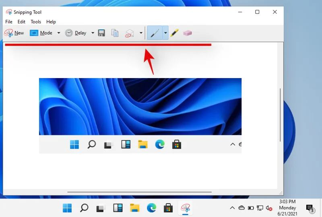Click the captured snip image
Image resolution: width=322 pixels, height=217 pixels.
coord(140,116)
